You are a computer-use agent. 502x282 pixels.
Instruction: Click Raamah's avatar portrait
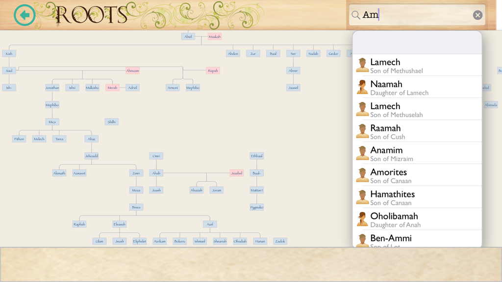(x=362, y=130)
